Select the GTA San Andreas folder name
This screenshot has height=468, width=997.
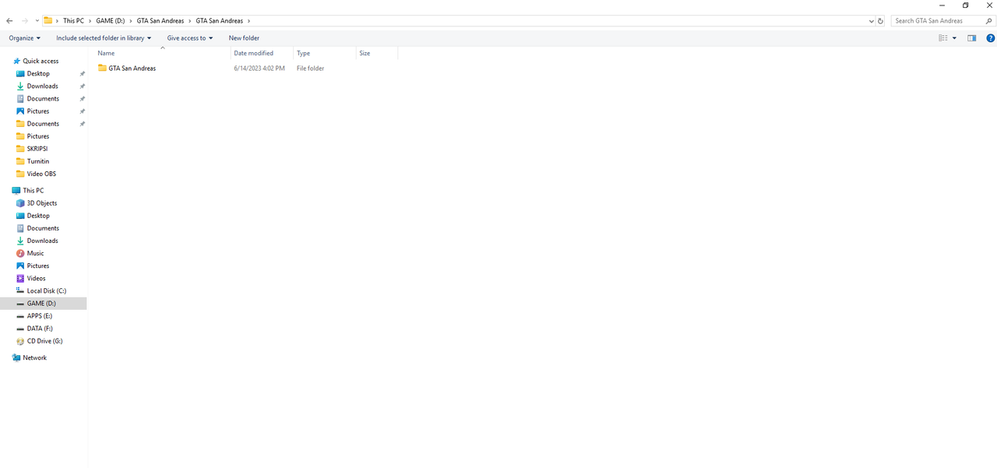pyautogui.click(x=132, y=69)
